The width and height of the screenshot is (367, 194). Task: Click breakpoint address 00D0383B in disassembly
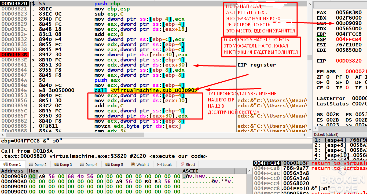click(14, 55)
